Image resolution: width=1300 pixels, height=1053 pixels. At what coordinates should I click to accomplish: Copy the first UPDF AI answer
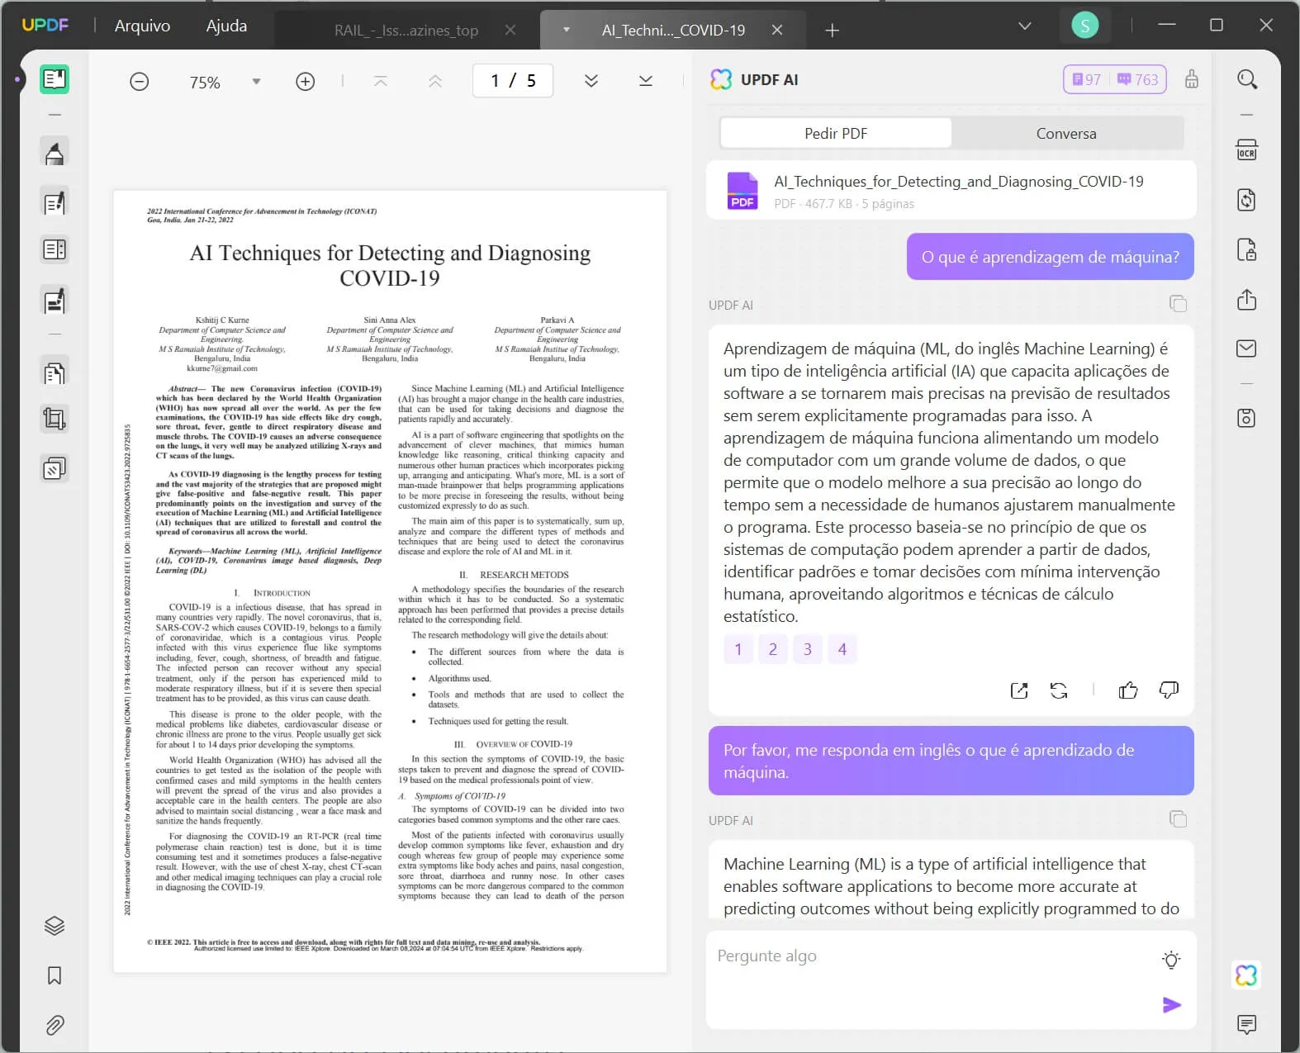coord(1179,304)
